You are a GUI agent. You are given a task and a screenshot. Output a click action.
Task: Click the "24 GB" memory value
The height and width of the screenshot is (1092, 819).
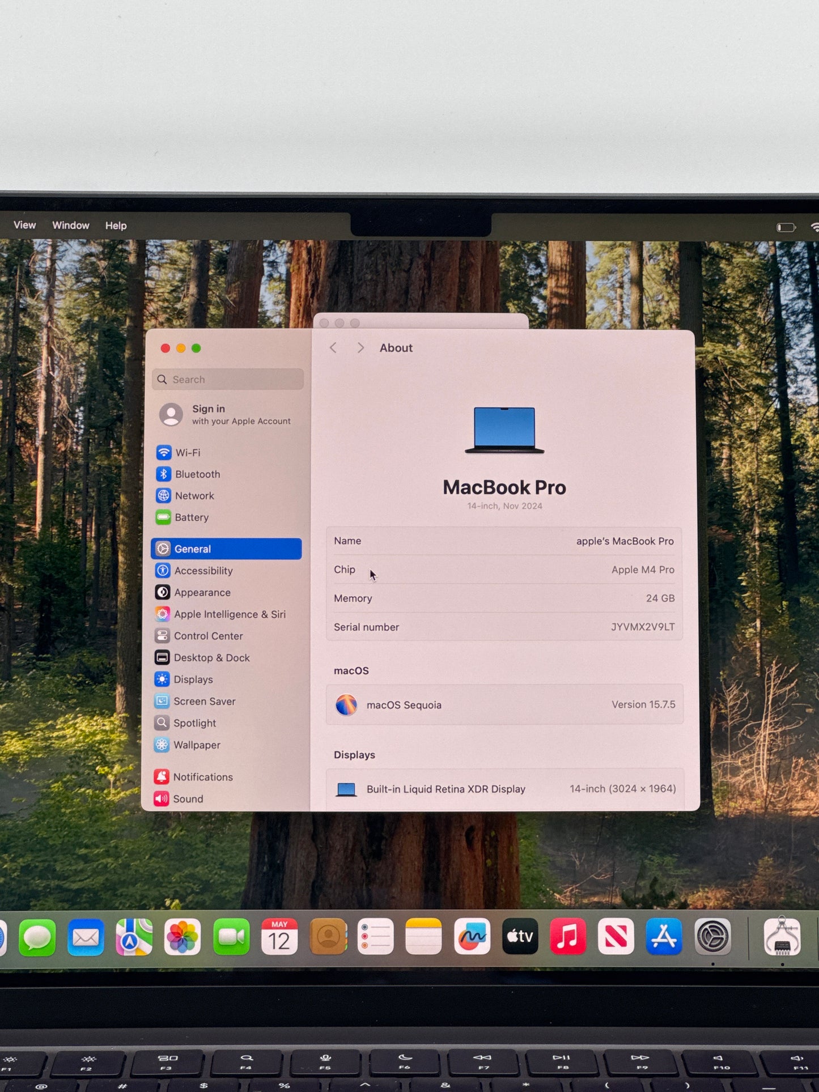pos(660,598)
